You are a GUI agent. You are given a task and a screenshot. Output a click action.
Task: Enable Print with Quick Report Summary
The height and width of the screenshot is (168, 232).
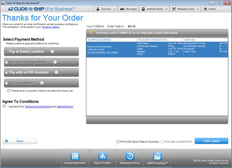tap(118, 142)
